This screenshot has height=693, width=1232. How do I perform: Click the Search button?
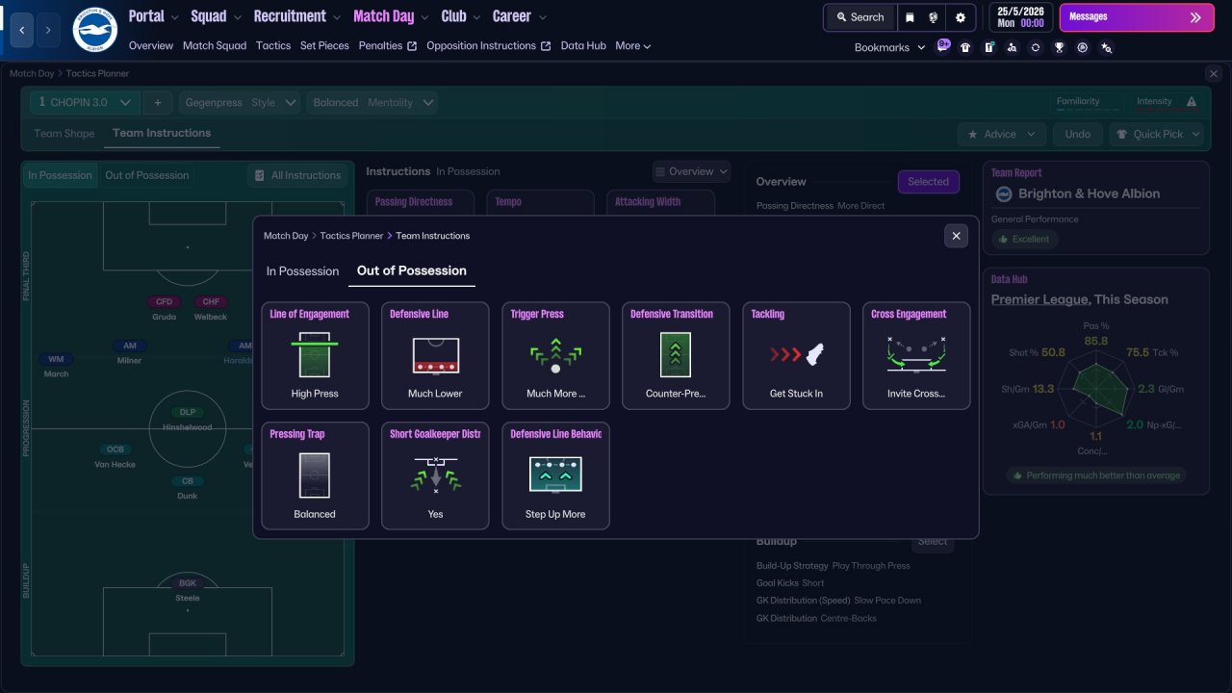(860, 17)
